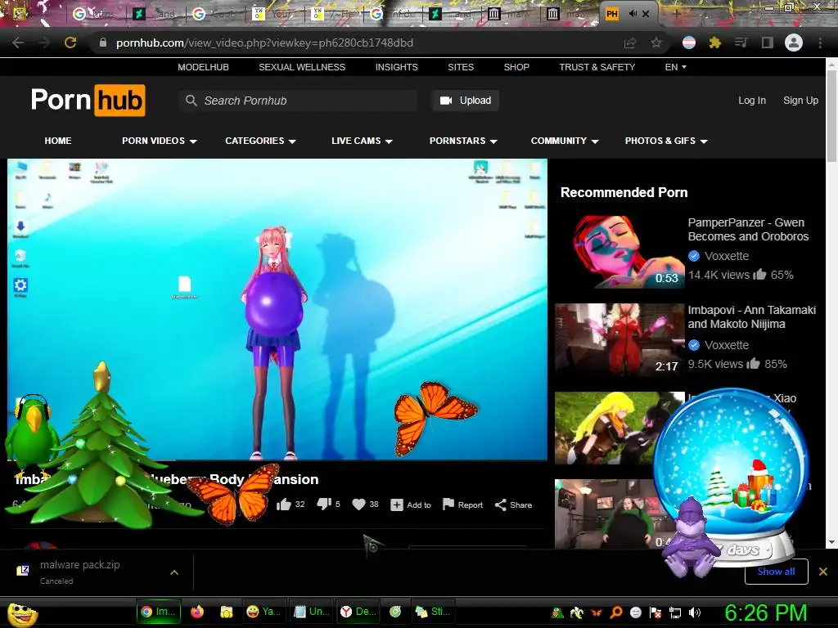Open the browser three-dot menu

pyautogui.click(x=820, y=43)
